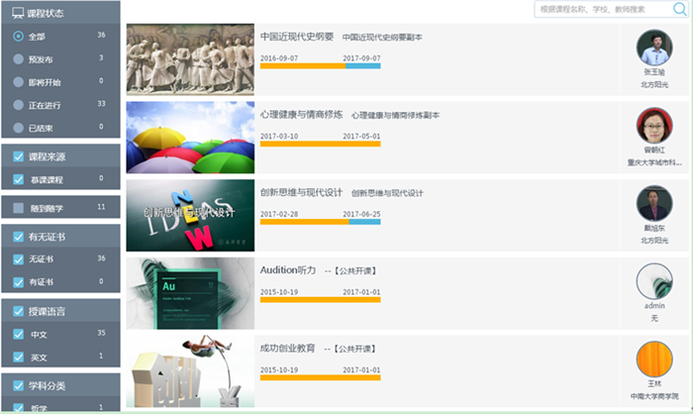
Task: Click the magnifier search icon
Action: point(679,9)
